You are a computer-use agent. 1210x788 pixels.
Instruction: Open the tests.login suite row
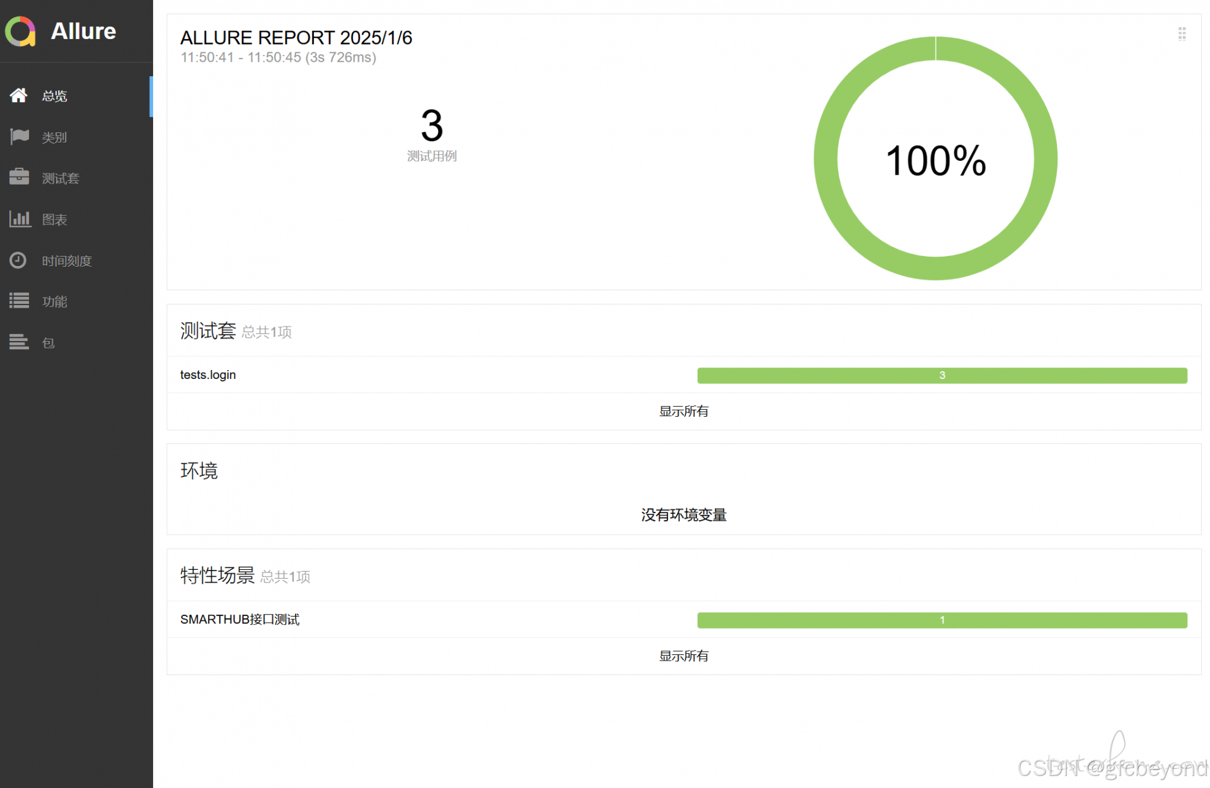(684, 375)
